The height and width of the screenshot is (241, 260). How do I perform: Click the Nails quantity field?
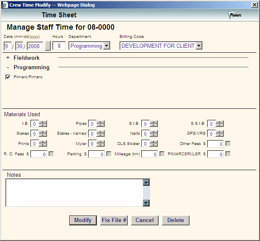click(145, 133)
